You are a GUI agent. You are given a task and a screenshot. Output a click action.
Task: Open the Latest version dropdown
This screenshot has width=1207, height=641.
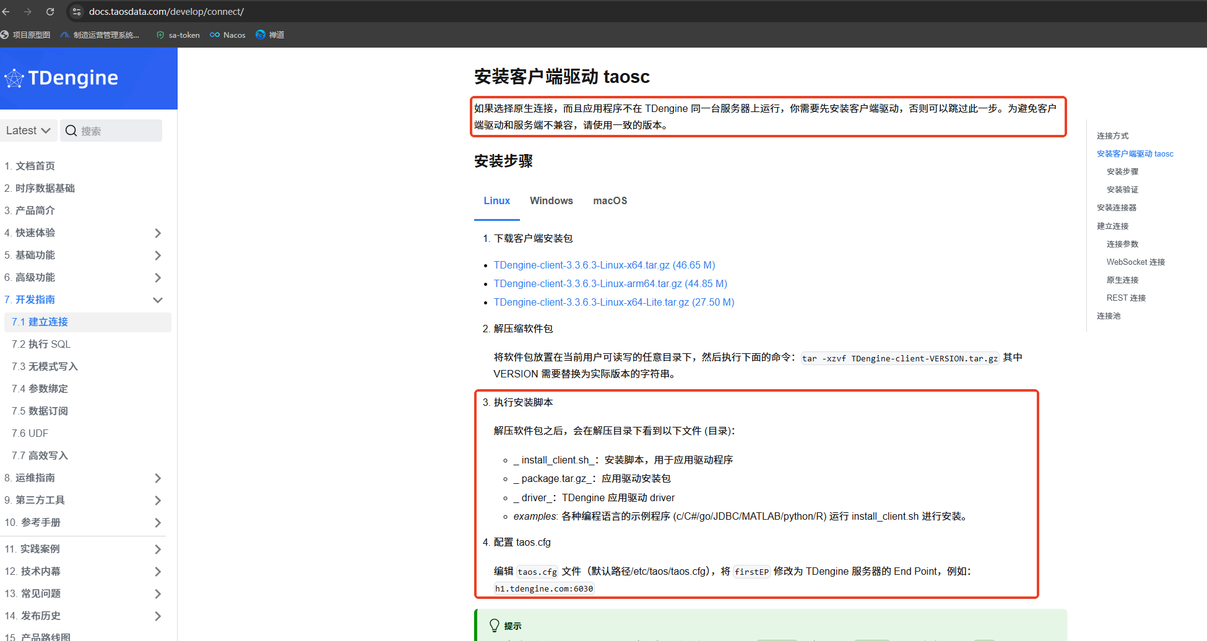(x=28, y=131)
